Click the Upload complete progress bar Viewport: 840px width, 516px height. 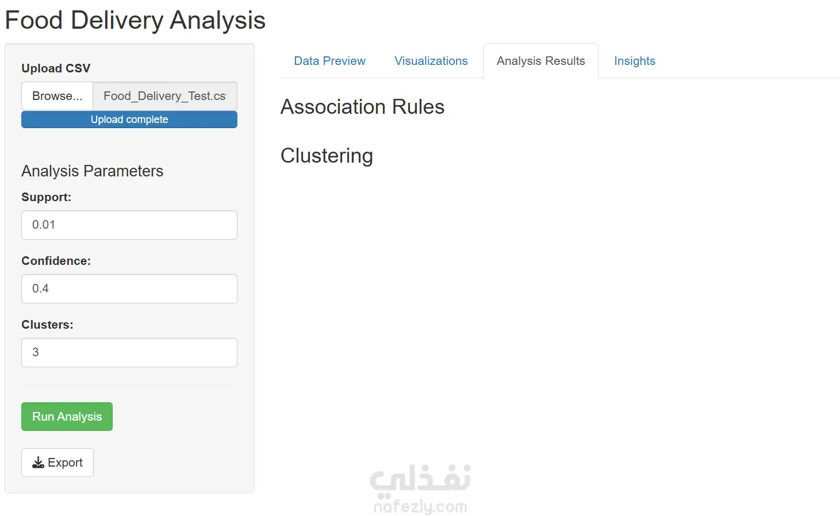click(x=129, y=120)
